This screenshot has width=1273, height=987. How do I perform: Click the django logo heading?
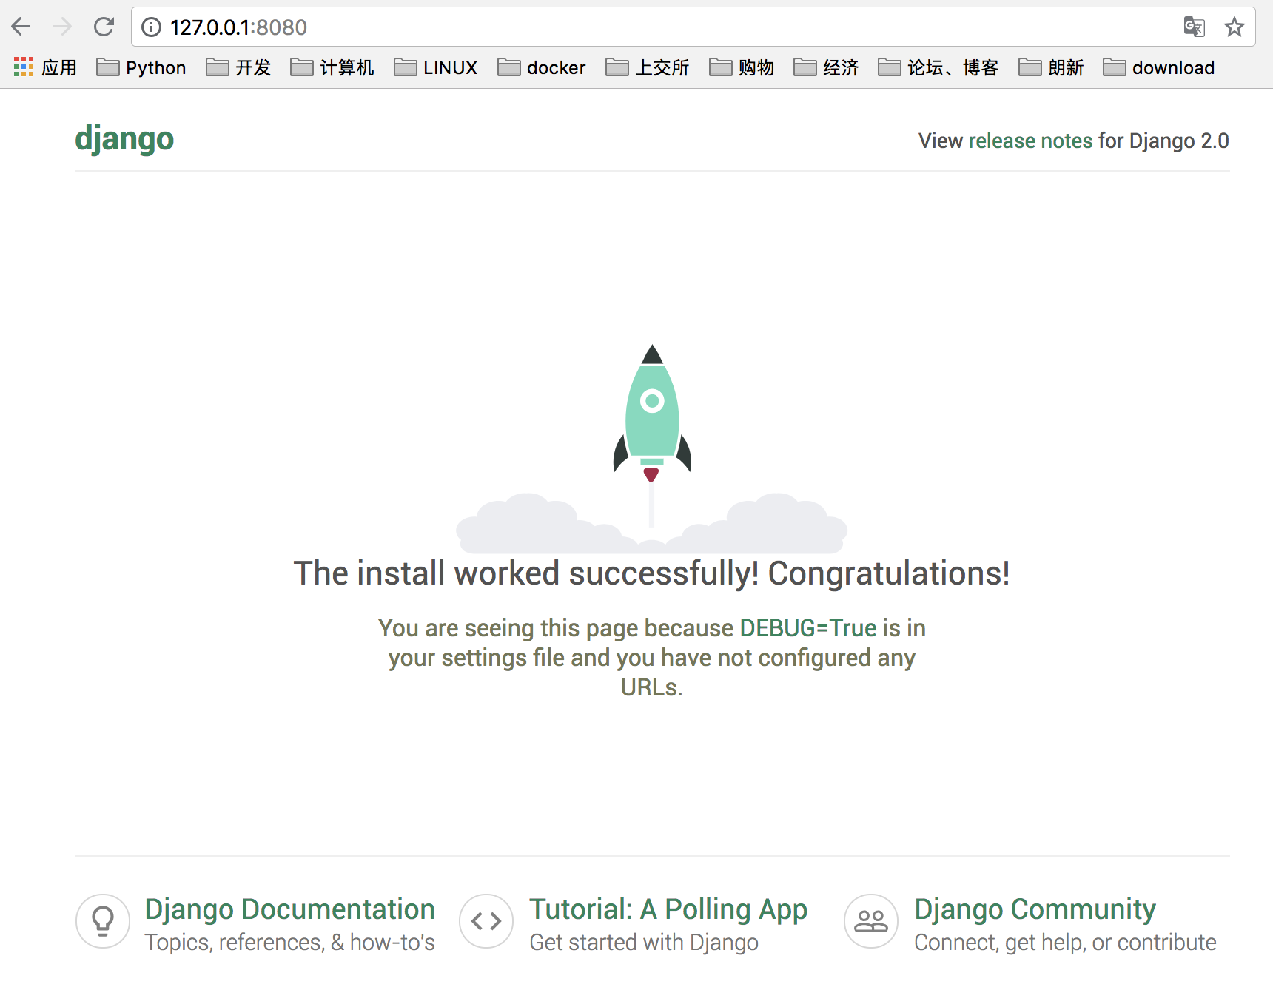click(124, 140)
